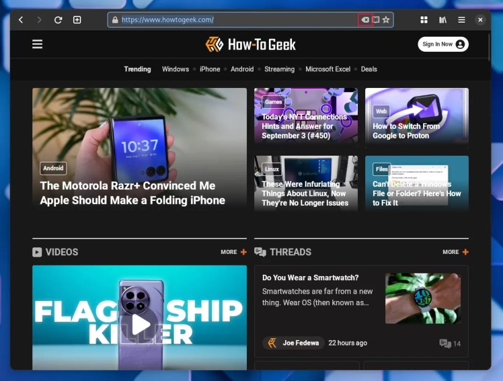Open How to Switch From Google to Proton
Screen dimensions: 503x381
click(x=406, y=131)
